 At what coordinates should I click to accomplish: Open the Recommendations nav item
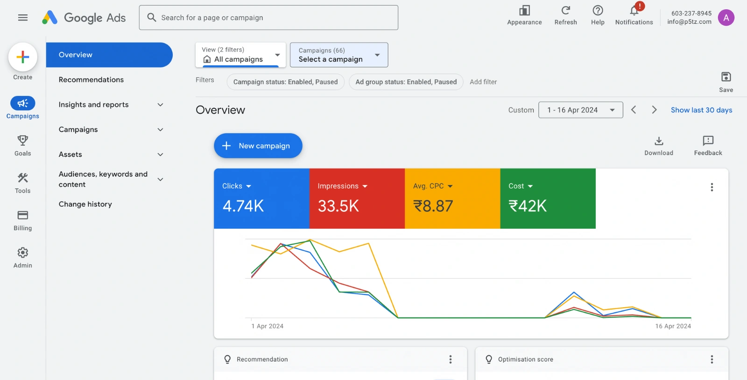(x=91, y=80)
